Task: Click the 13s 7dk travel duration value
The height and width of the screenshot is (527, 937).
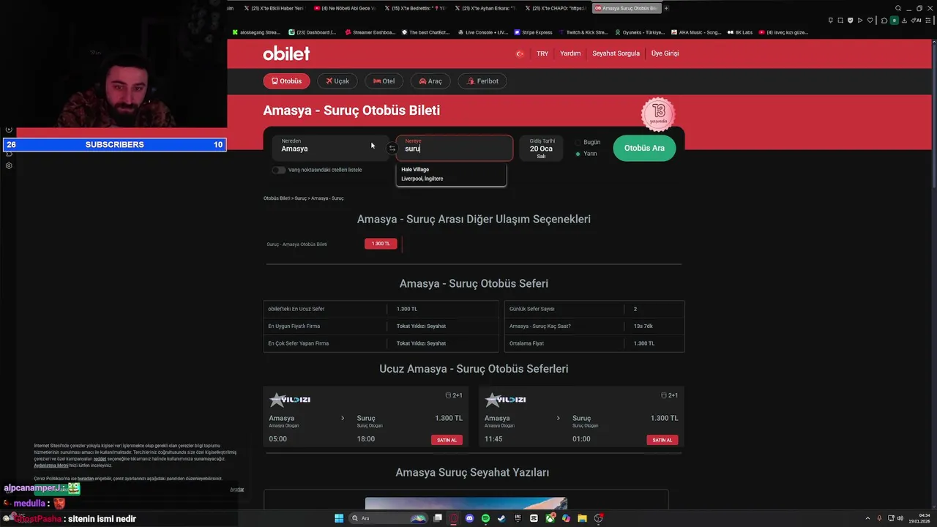Action: point(643,326)
